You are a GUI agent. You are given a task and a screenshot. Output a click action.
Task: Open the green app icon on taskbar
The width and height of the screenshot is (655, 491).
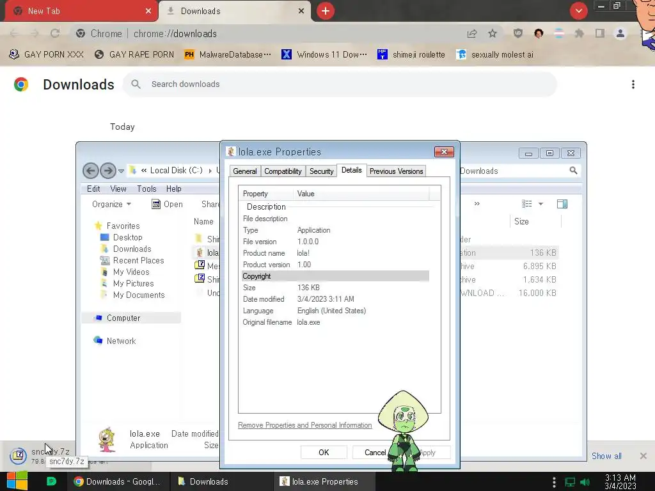tap(51, 481)
